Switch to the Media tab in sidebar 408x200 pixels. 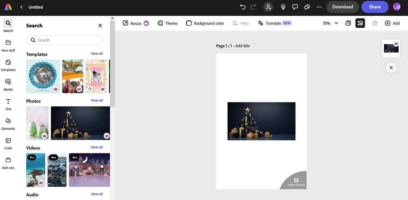(8, 84)
